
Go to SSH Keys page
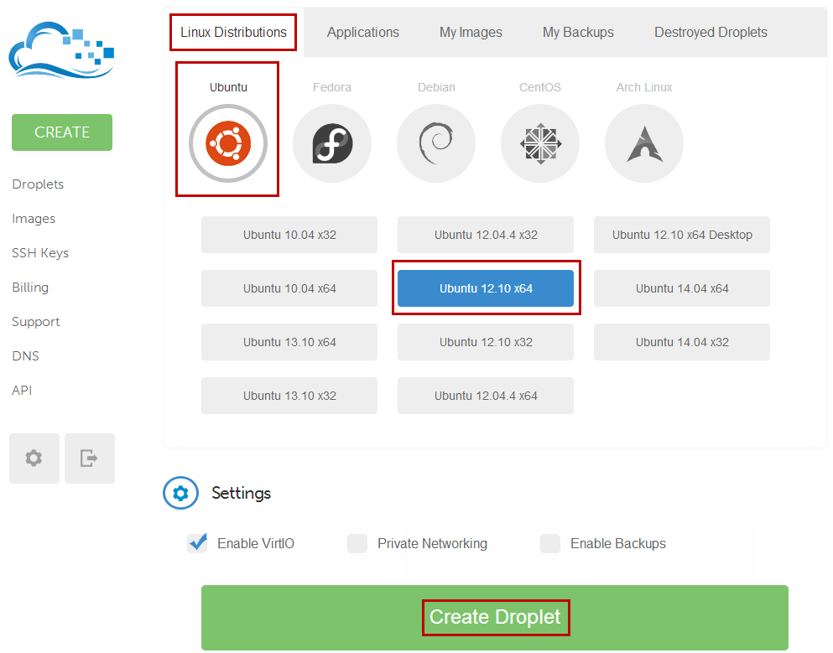click(x=40, y=253)
